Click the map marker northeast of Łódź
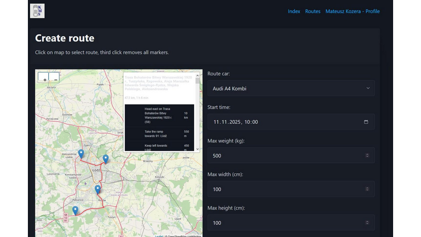The width and height of the screenshot is (421, 237). (x=106, y=159)
